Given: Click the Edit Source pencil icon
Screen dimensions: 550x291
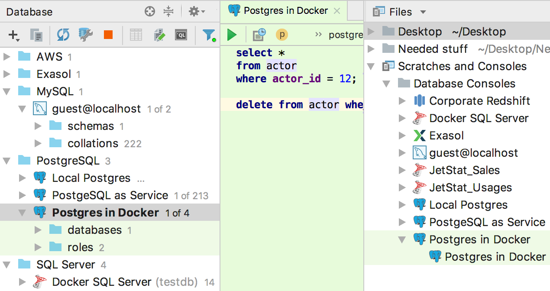Looking at the screenshot, I should [160, 35].
